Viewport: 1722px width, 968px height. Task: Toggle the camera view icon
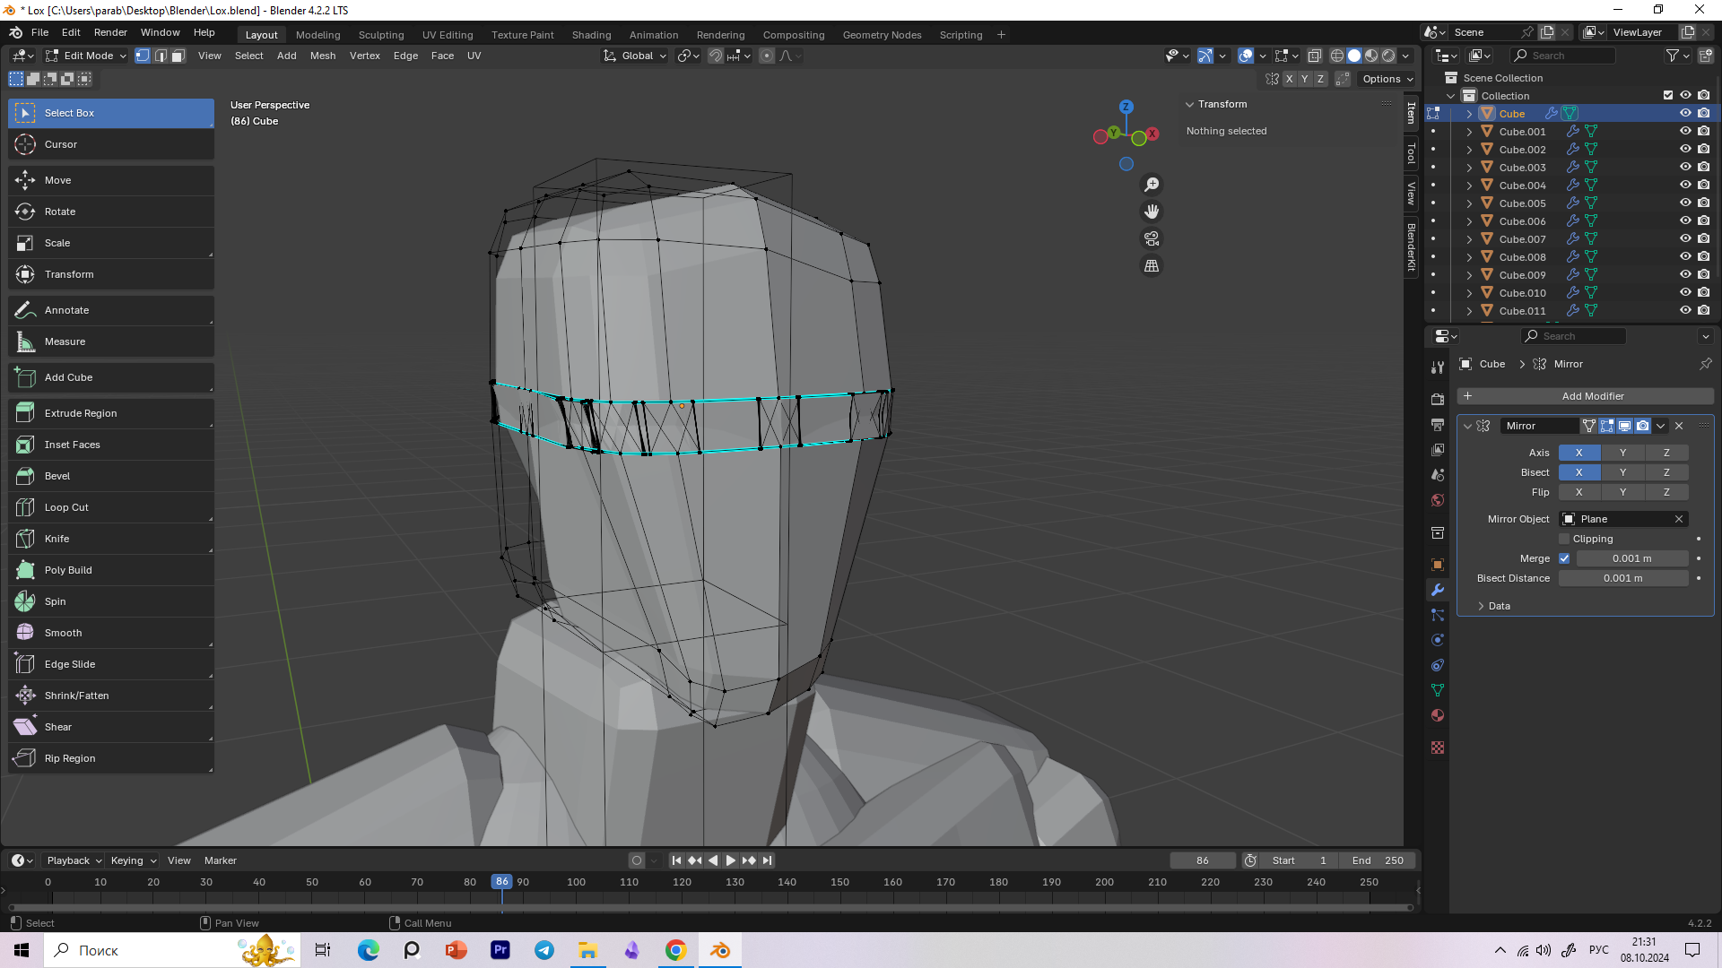(1152, 238)
